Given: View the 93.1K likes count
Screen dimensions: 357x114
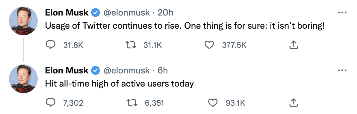Looking at the screenshot, I should pos(235,103).
